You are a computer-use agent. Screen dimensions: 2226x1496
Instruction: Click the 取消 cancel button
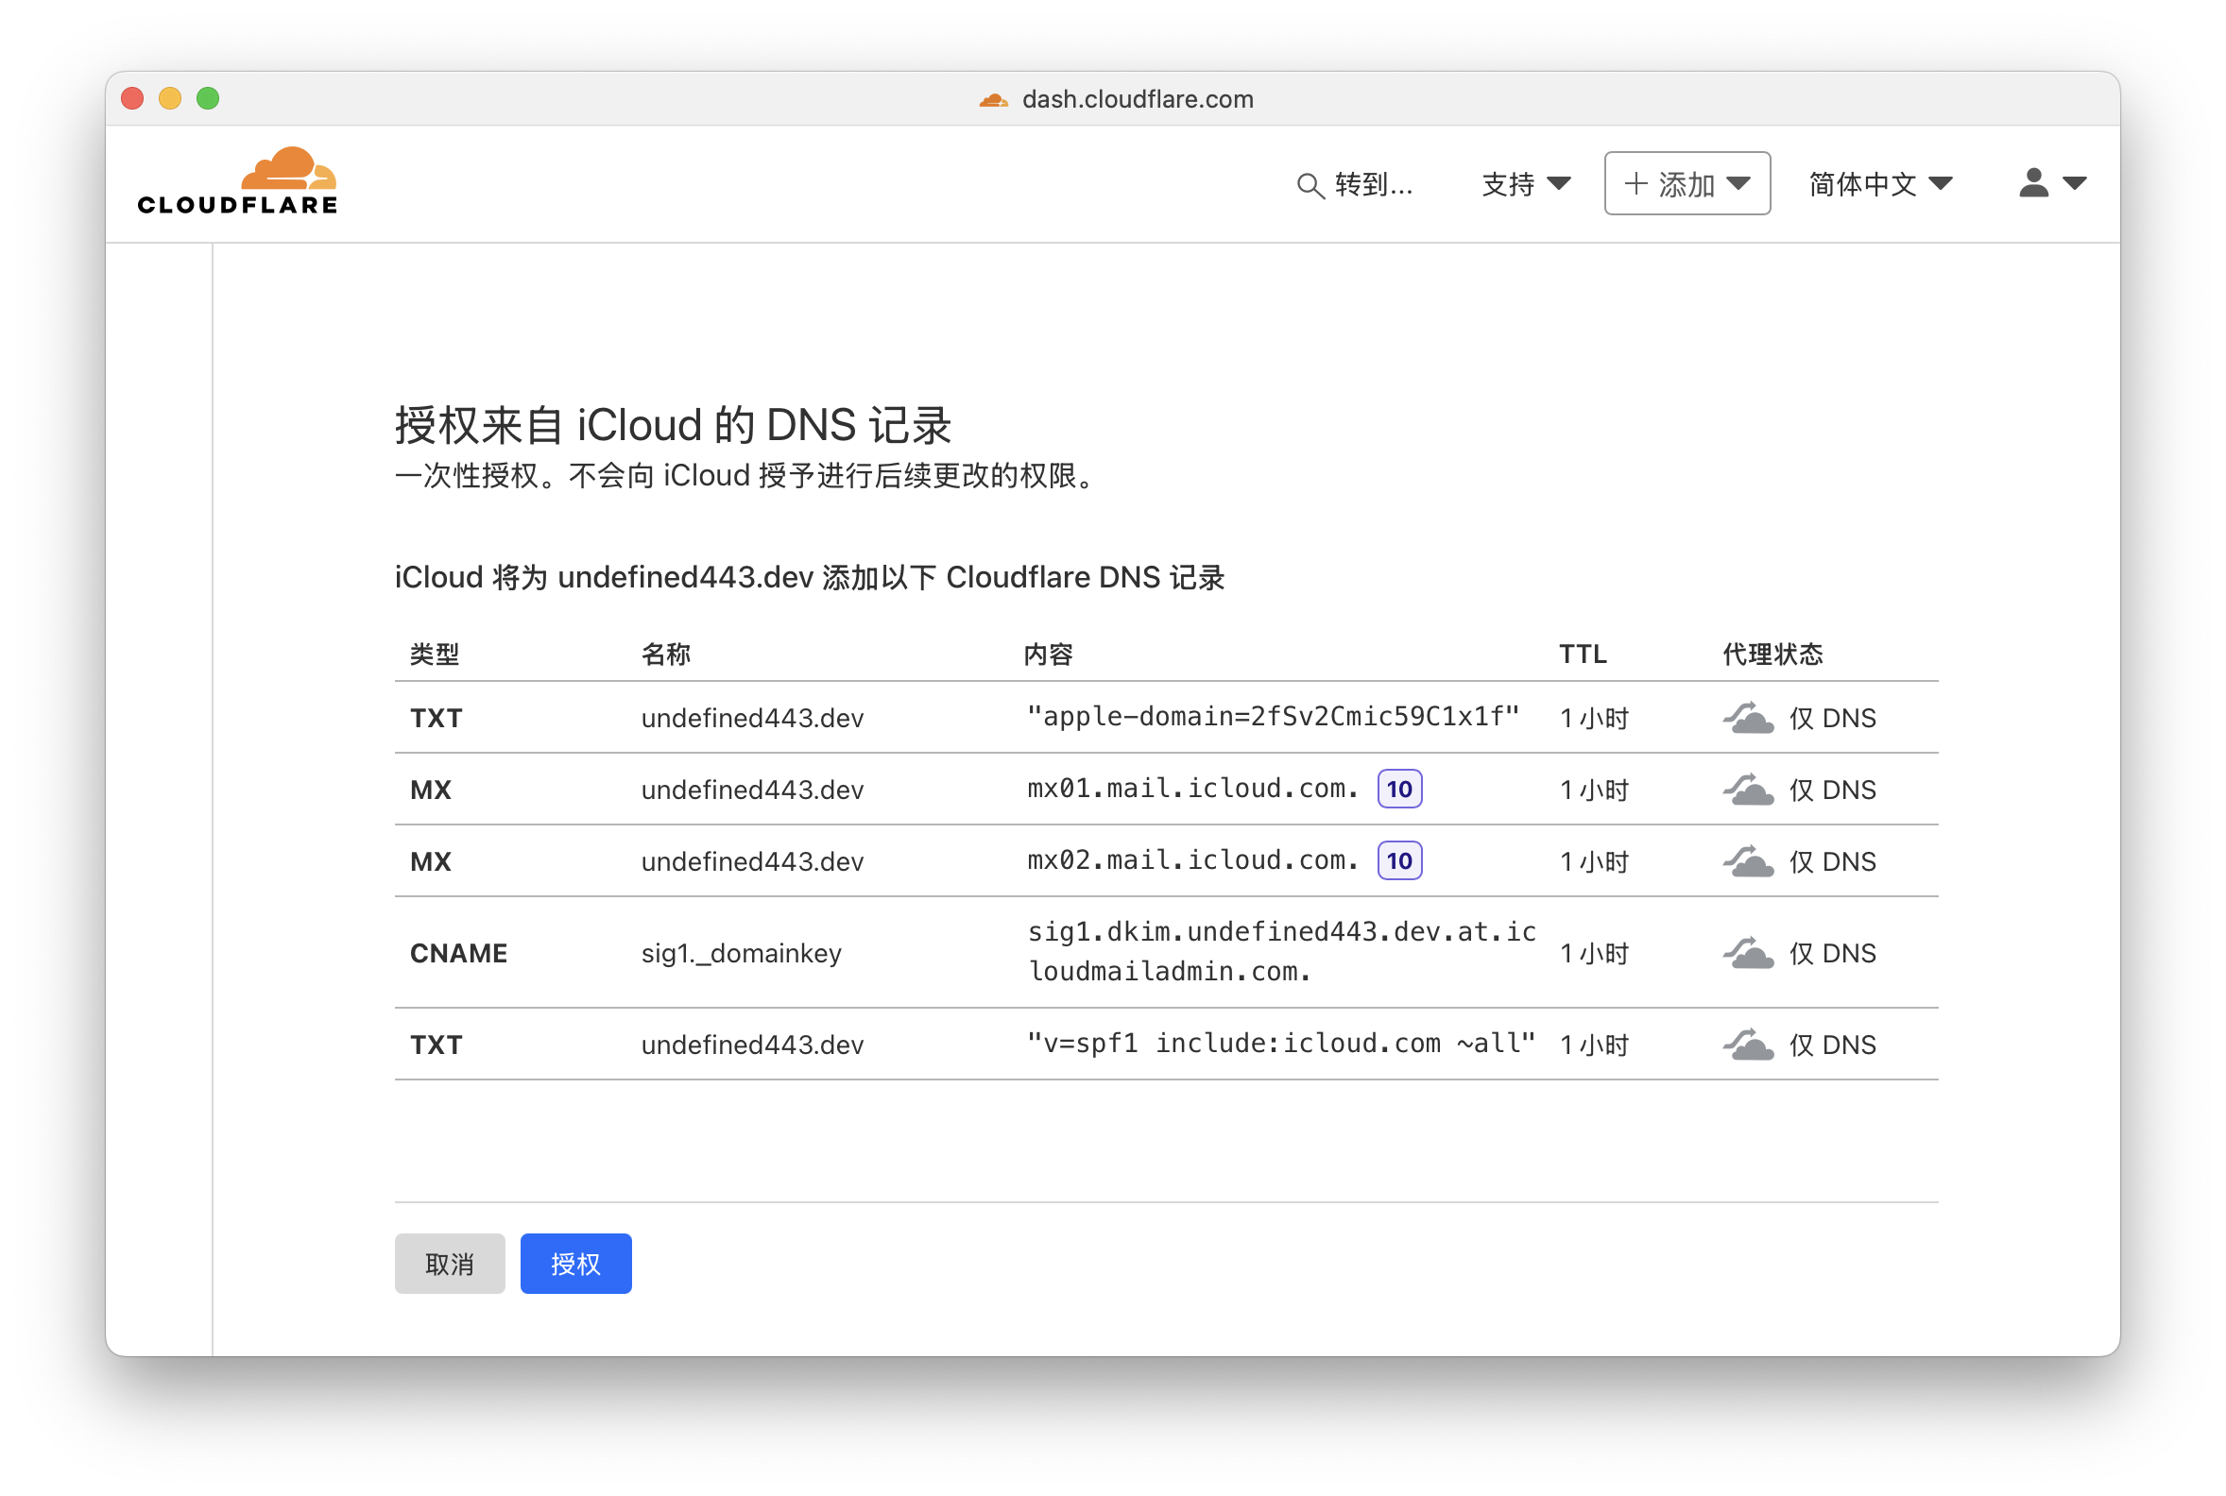450,1264
